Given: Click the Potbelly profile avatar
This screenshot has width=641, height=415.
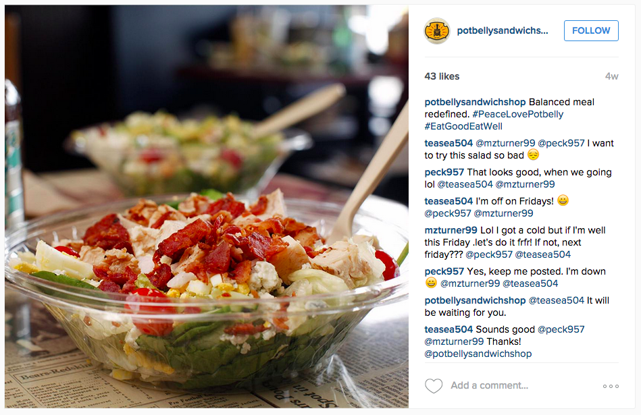Looking at the screenshot, I should click(x=437, y=30).
